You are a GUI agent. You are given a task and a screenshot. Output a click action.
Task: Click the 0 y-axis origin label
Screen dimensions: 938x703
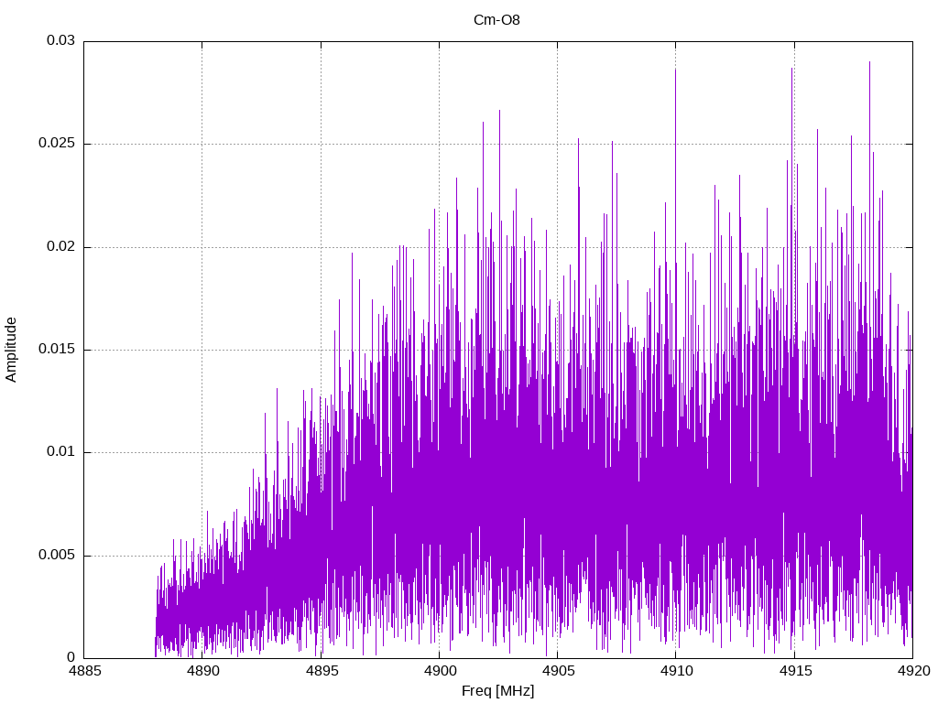pos(71,657)
